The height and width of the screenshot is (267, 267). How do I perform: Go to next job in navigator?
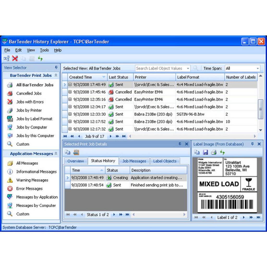pos(111,136)
